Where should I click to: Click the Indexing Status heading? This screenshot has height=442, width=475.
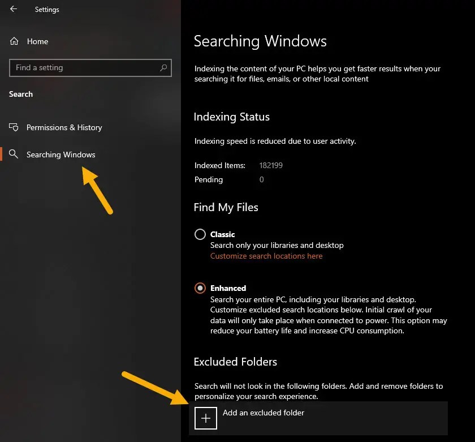click(x=231, y=117)
